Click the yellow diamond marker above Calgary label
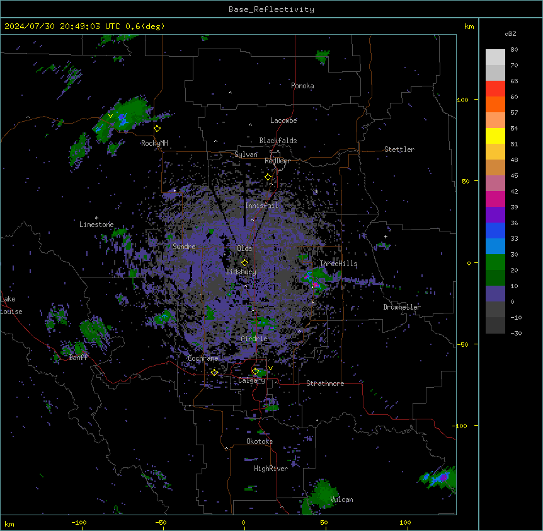The image size is (543, 531). (x=255, y=371)
